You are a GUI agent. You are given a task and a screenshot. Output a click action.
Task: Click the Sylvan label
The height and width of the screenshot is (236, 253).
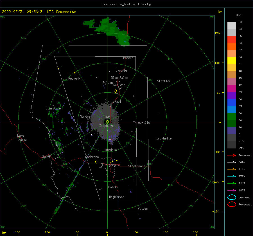(x=108, y=83)
